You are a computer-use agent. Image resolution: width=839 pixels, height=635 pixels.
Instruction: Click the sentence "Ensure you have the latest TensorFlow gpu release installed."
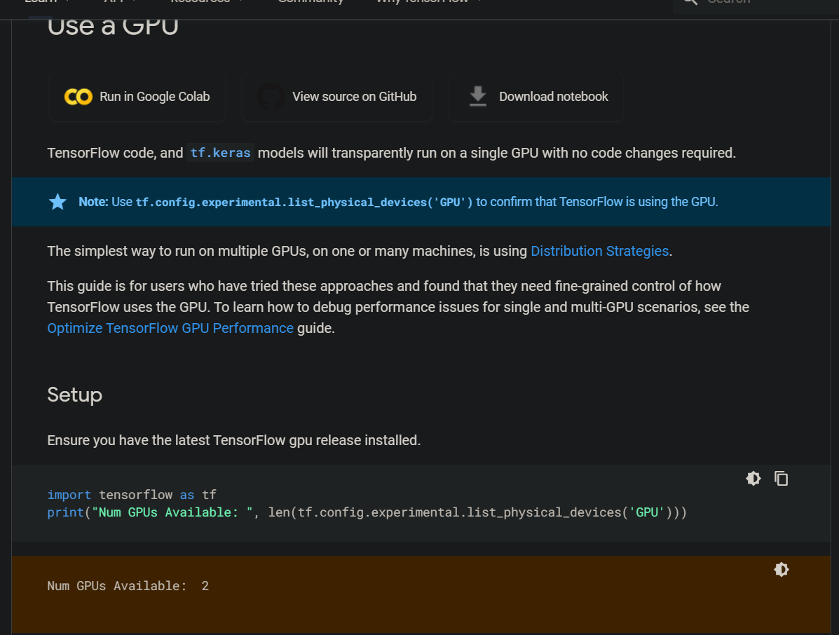click(234, 440)
